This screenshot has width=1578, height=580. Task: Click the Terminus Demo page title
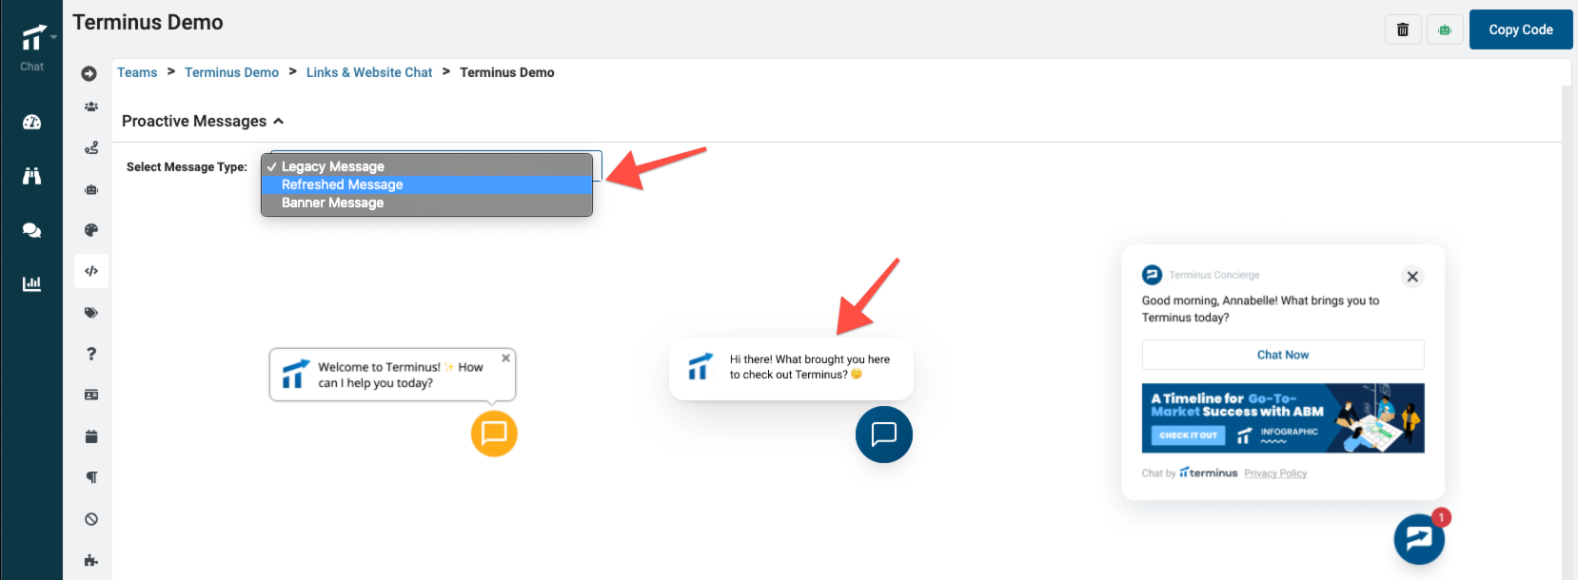click(148, 23)
